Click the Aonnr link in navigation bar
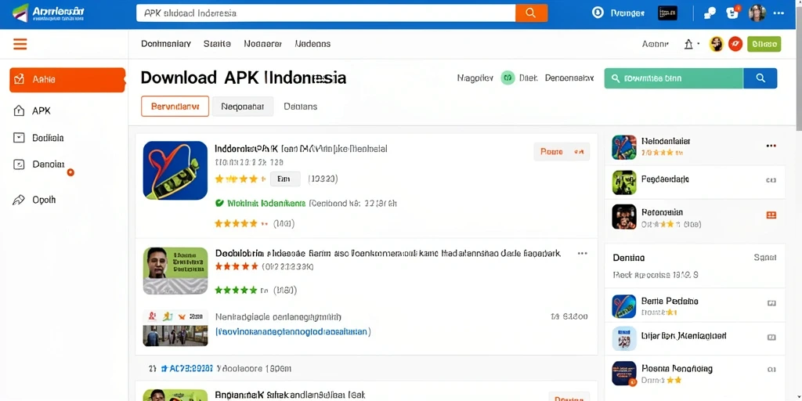The width and height of the screenshot is (802, 401). pyautogui.click(x=656, y=45)
